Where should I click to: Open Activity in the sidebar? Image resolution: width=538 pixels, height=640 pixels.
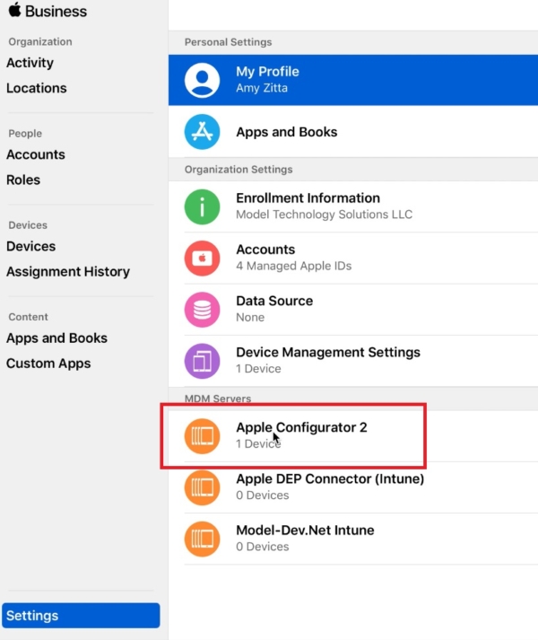(x=30, y=63)
